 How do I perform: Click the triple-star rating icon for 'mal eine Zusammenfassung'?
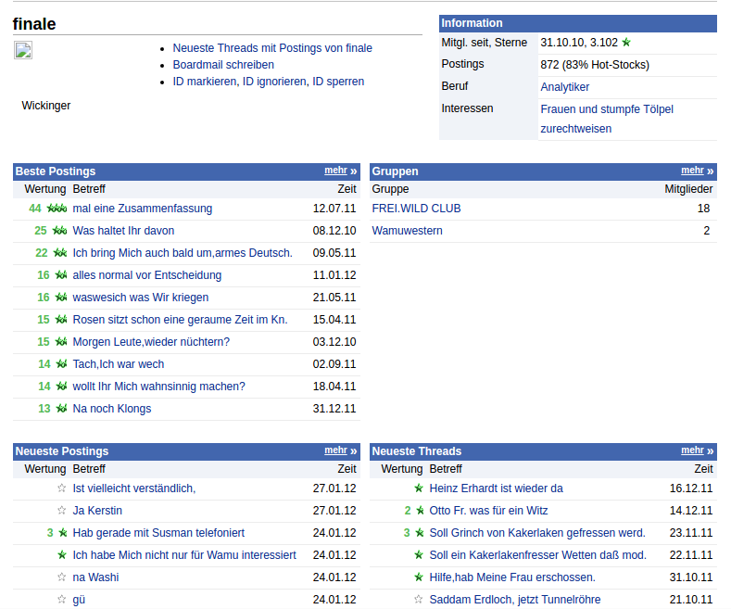click(x=57, y=209)
